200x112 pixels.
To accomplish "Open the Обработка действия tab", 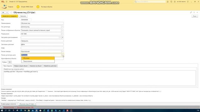I will (x=50, y=66).
